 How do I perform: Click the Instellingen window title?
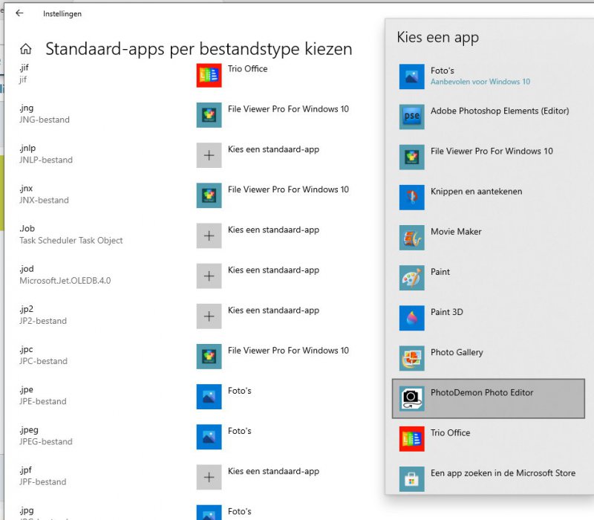tap(62, 13)
